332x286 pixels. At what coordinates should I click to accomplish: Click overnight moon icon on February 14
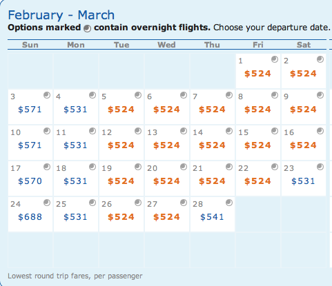[229, 131]
